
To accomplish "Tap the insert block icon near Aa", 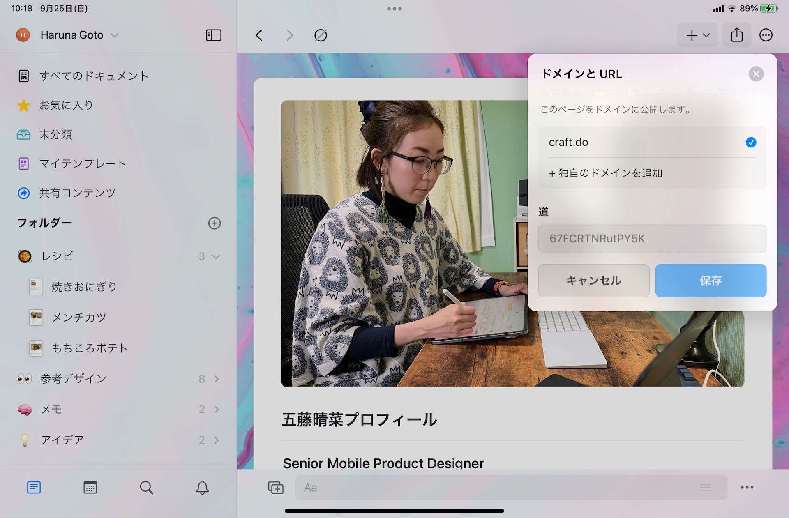I will click(x=276, y=488).
